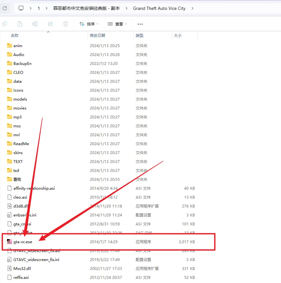Image resolution: width=281 pixels, height=283 pixels.
Task: Select the skins folder icon
Action: click(9, 152)
